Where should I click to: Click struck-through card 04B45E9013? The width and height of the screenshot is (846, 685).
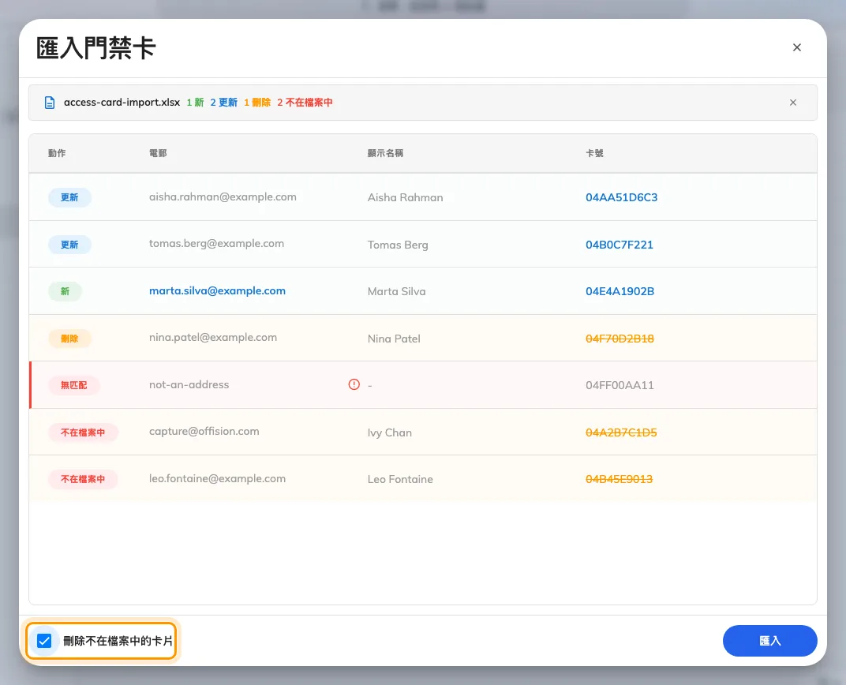pyautogui.click(x=619, y=479)
